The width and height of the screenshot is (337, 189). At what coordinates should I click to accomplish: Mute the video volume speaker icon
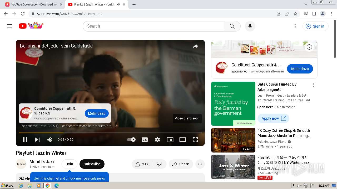coord(49,140)
